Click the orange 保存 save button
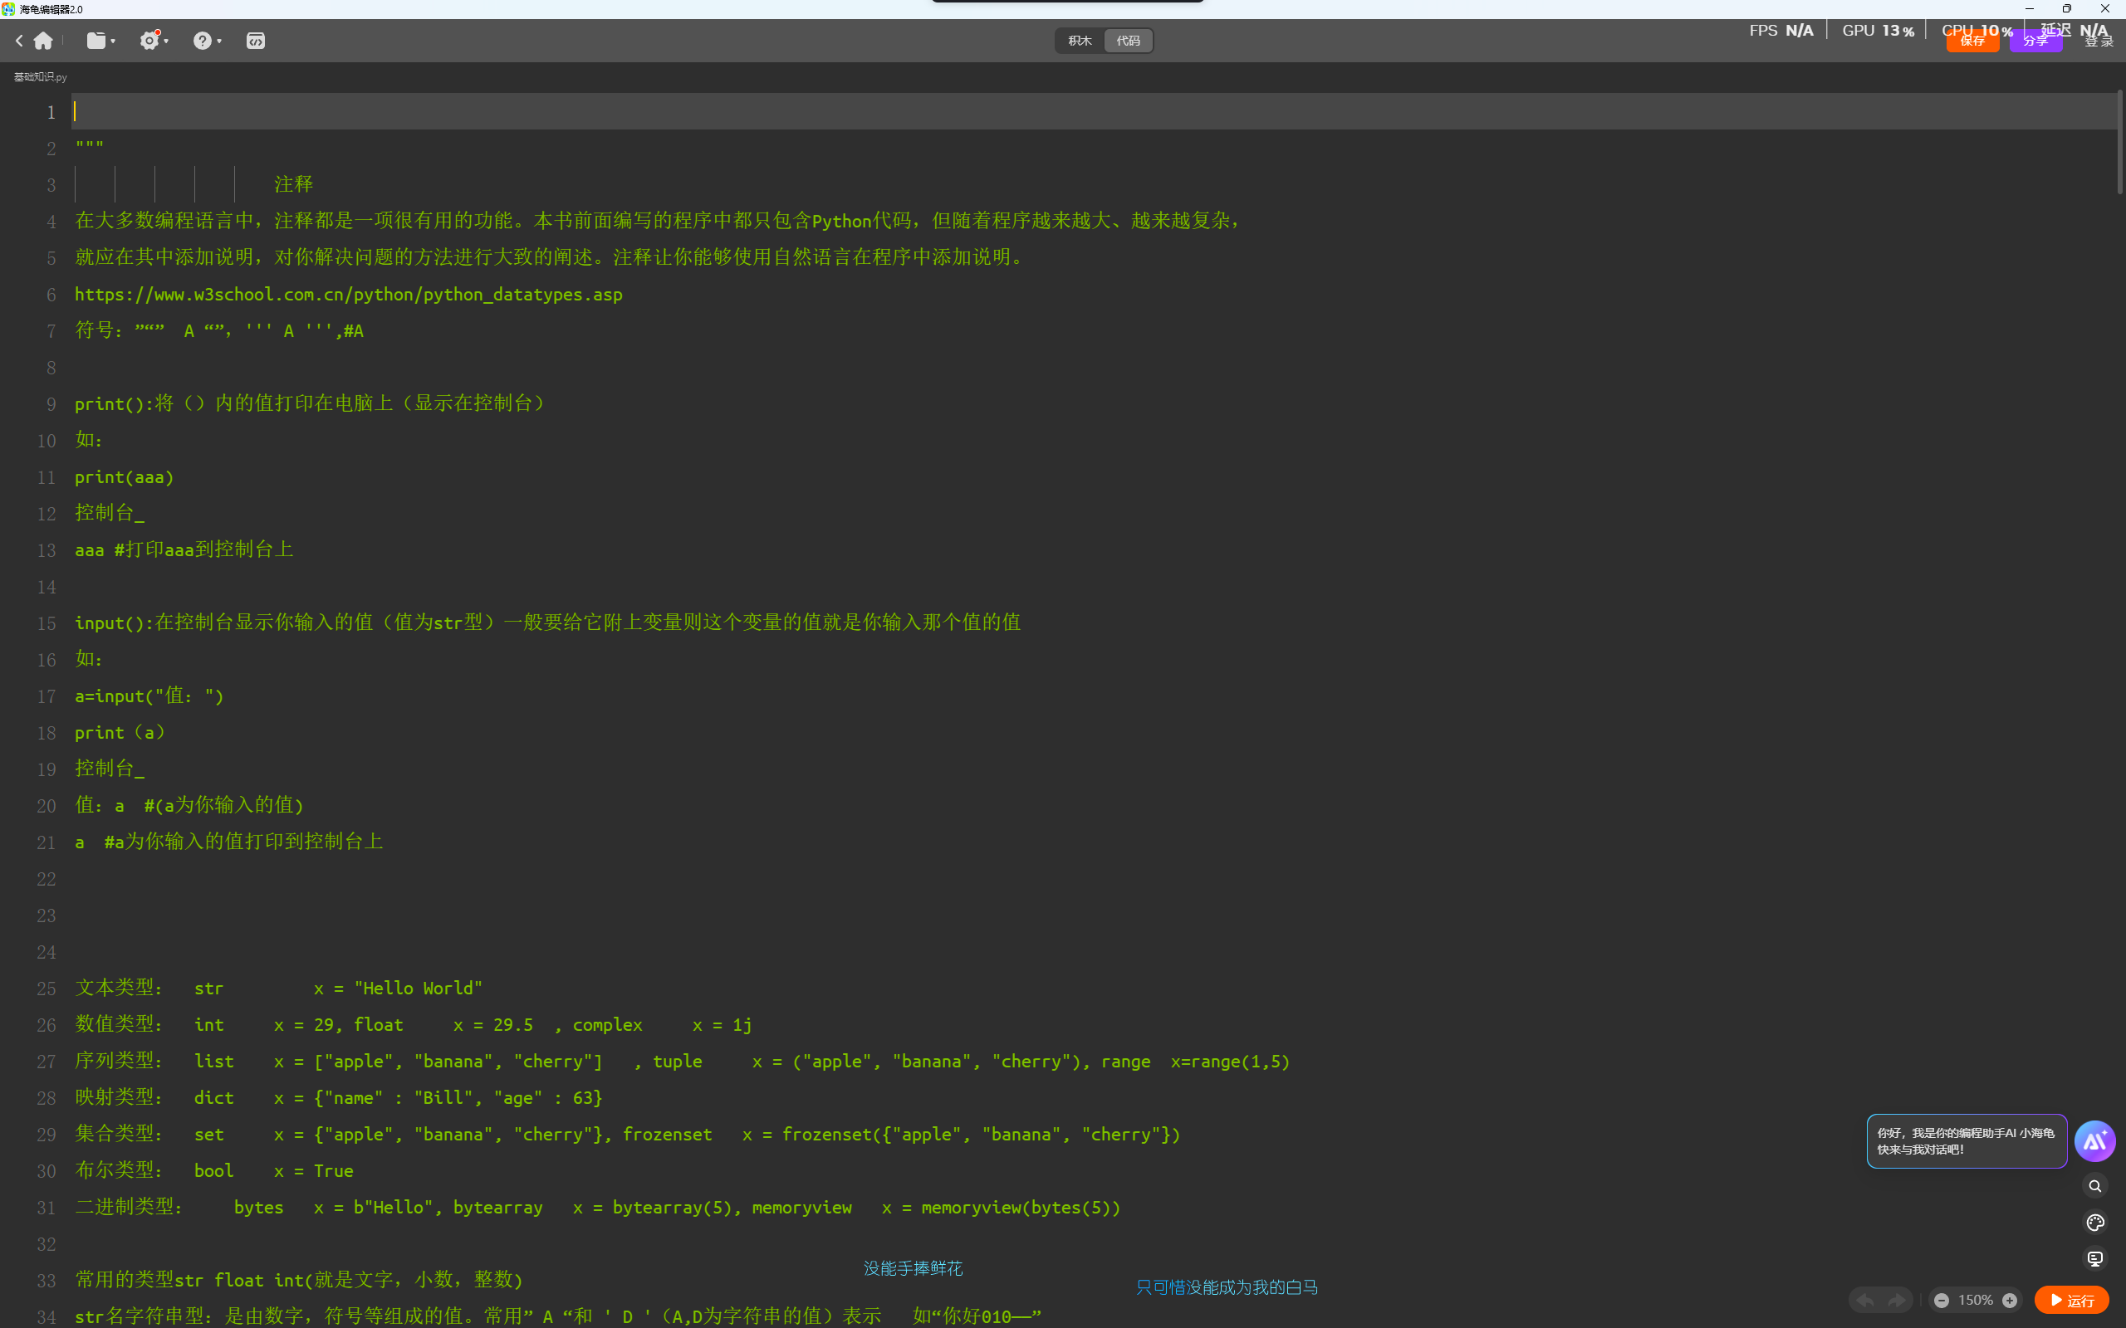This screenshot has width=2126, height=1328. point(1972,41)
